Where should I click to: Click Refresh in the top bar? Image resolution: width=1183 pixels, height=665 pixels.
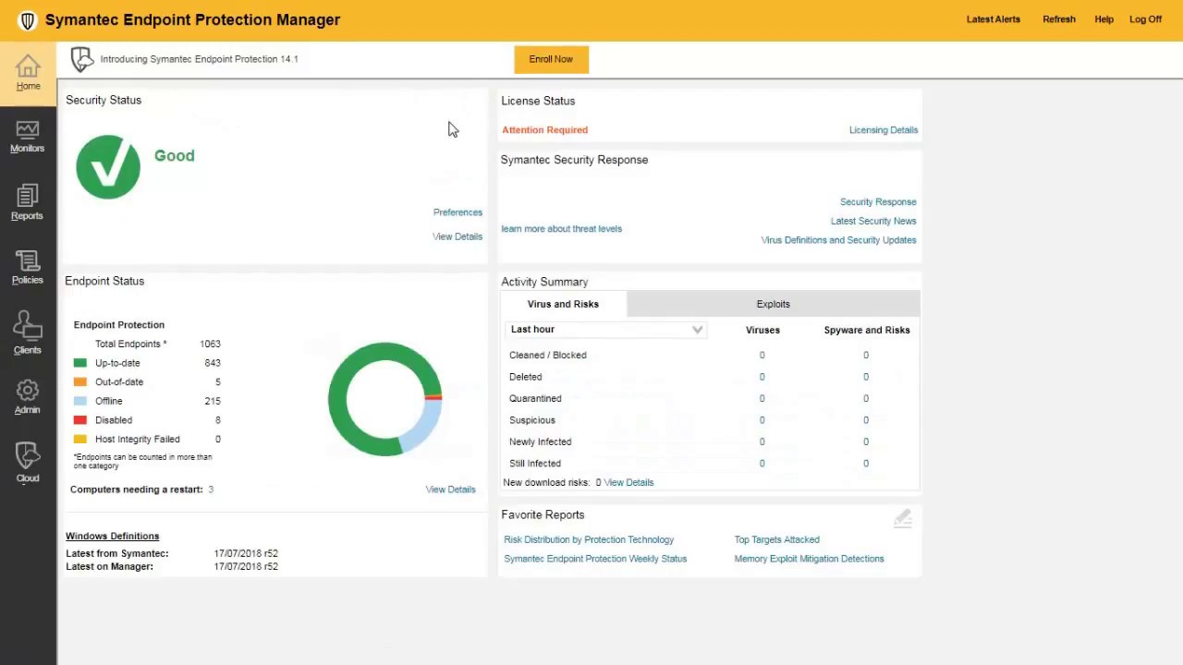[x=1058, y=19]
